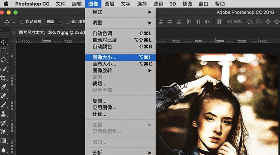Select the History Brush tool
The width and height of the screenshot is (280, 155).
pyautogui.click(x=3, y=123)
